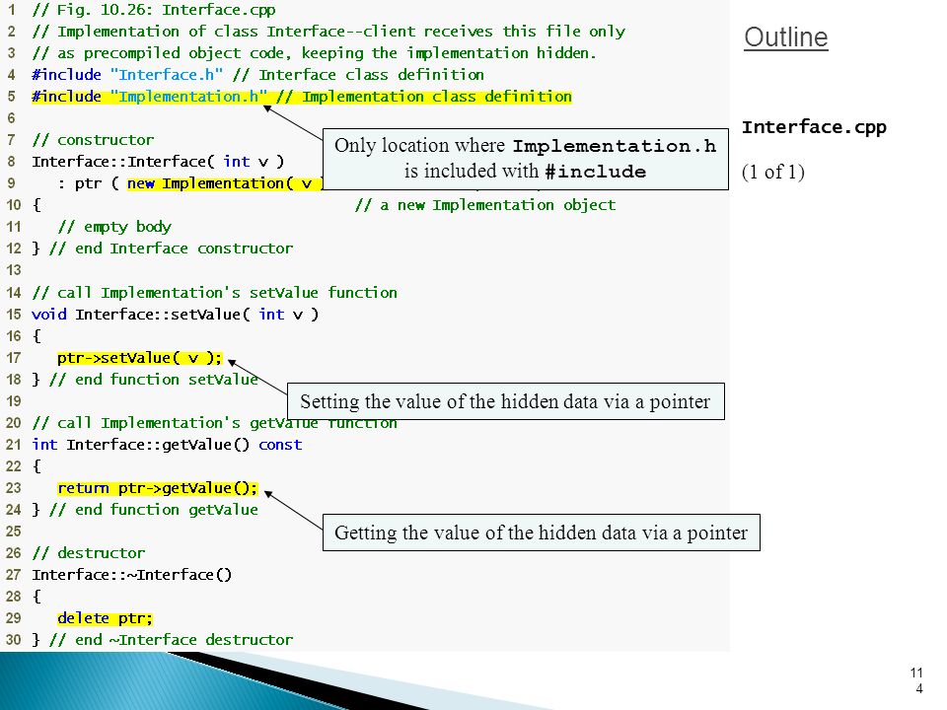
Task: Click the "Interface.cpp" file name label
Action: [x=814, y=127]
